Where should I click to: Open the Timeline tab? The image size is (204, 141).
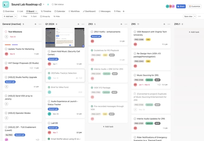[46, 11]
